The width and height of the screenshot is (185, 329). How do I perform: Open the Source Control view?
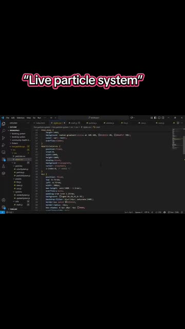4,138
